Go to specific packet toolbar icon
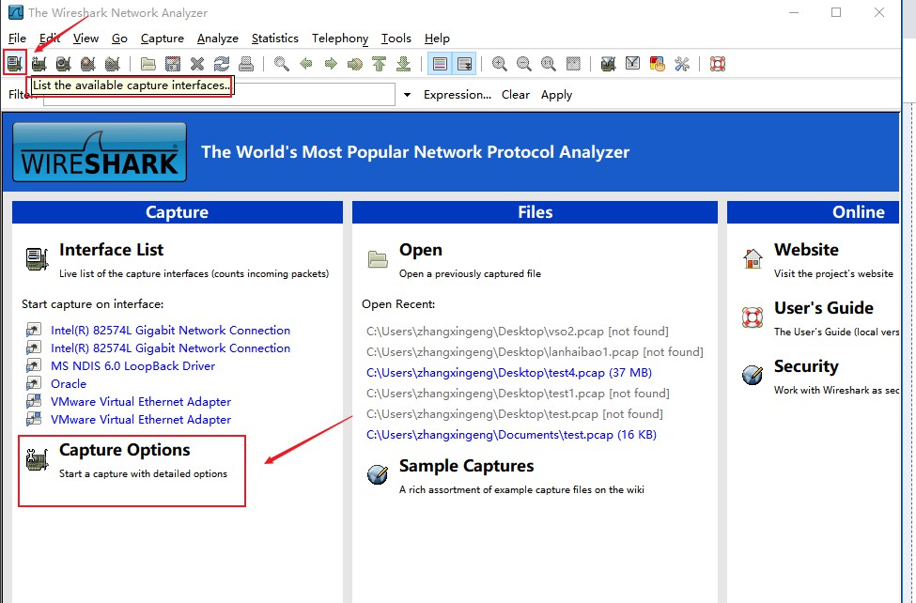The width and height of the screenshot is (916, 603). (354, 63)
